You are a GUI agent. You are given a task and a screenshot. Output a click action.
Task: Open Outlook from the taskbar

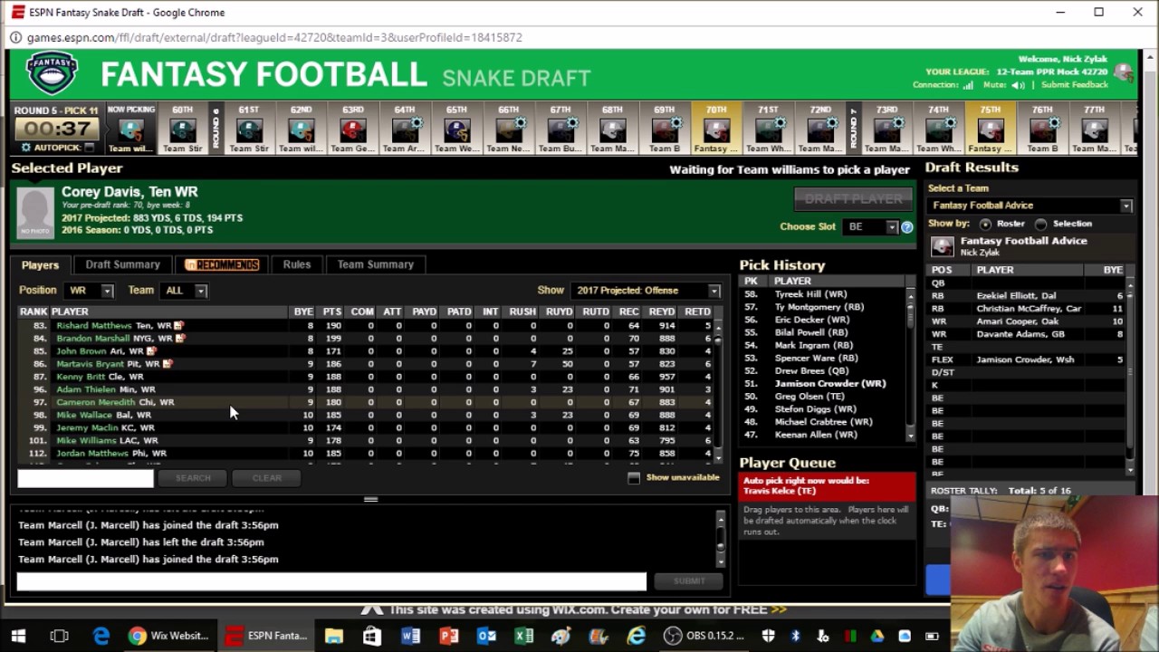tap(486, 636)
